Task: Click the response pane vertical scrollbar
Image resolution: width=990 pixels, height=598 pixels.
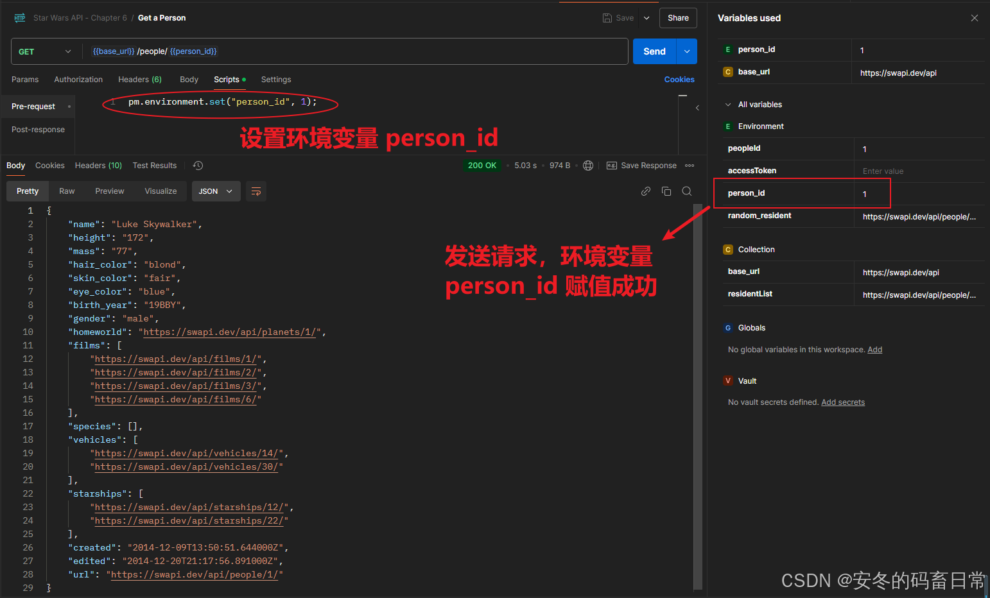Action: [x=698, y=398]
